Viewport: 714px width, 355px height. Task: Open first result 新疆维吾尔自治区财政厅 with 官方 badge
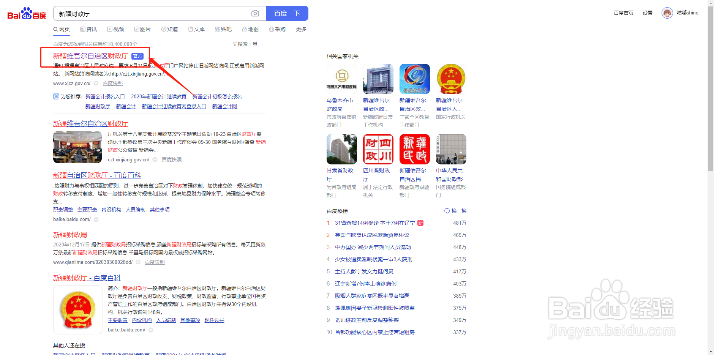coord(91,56)
